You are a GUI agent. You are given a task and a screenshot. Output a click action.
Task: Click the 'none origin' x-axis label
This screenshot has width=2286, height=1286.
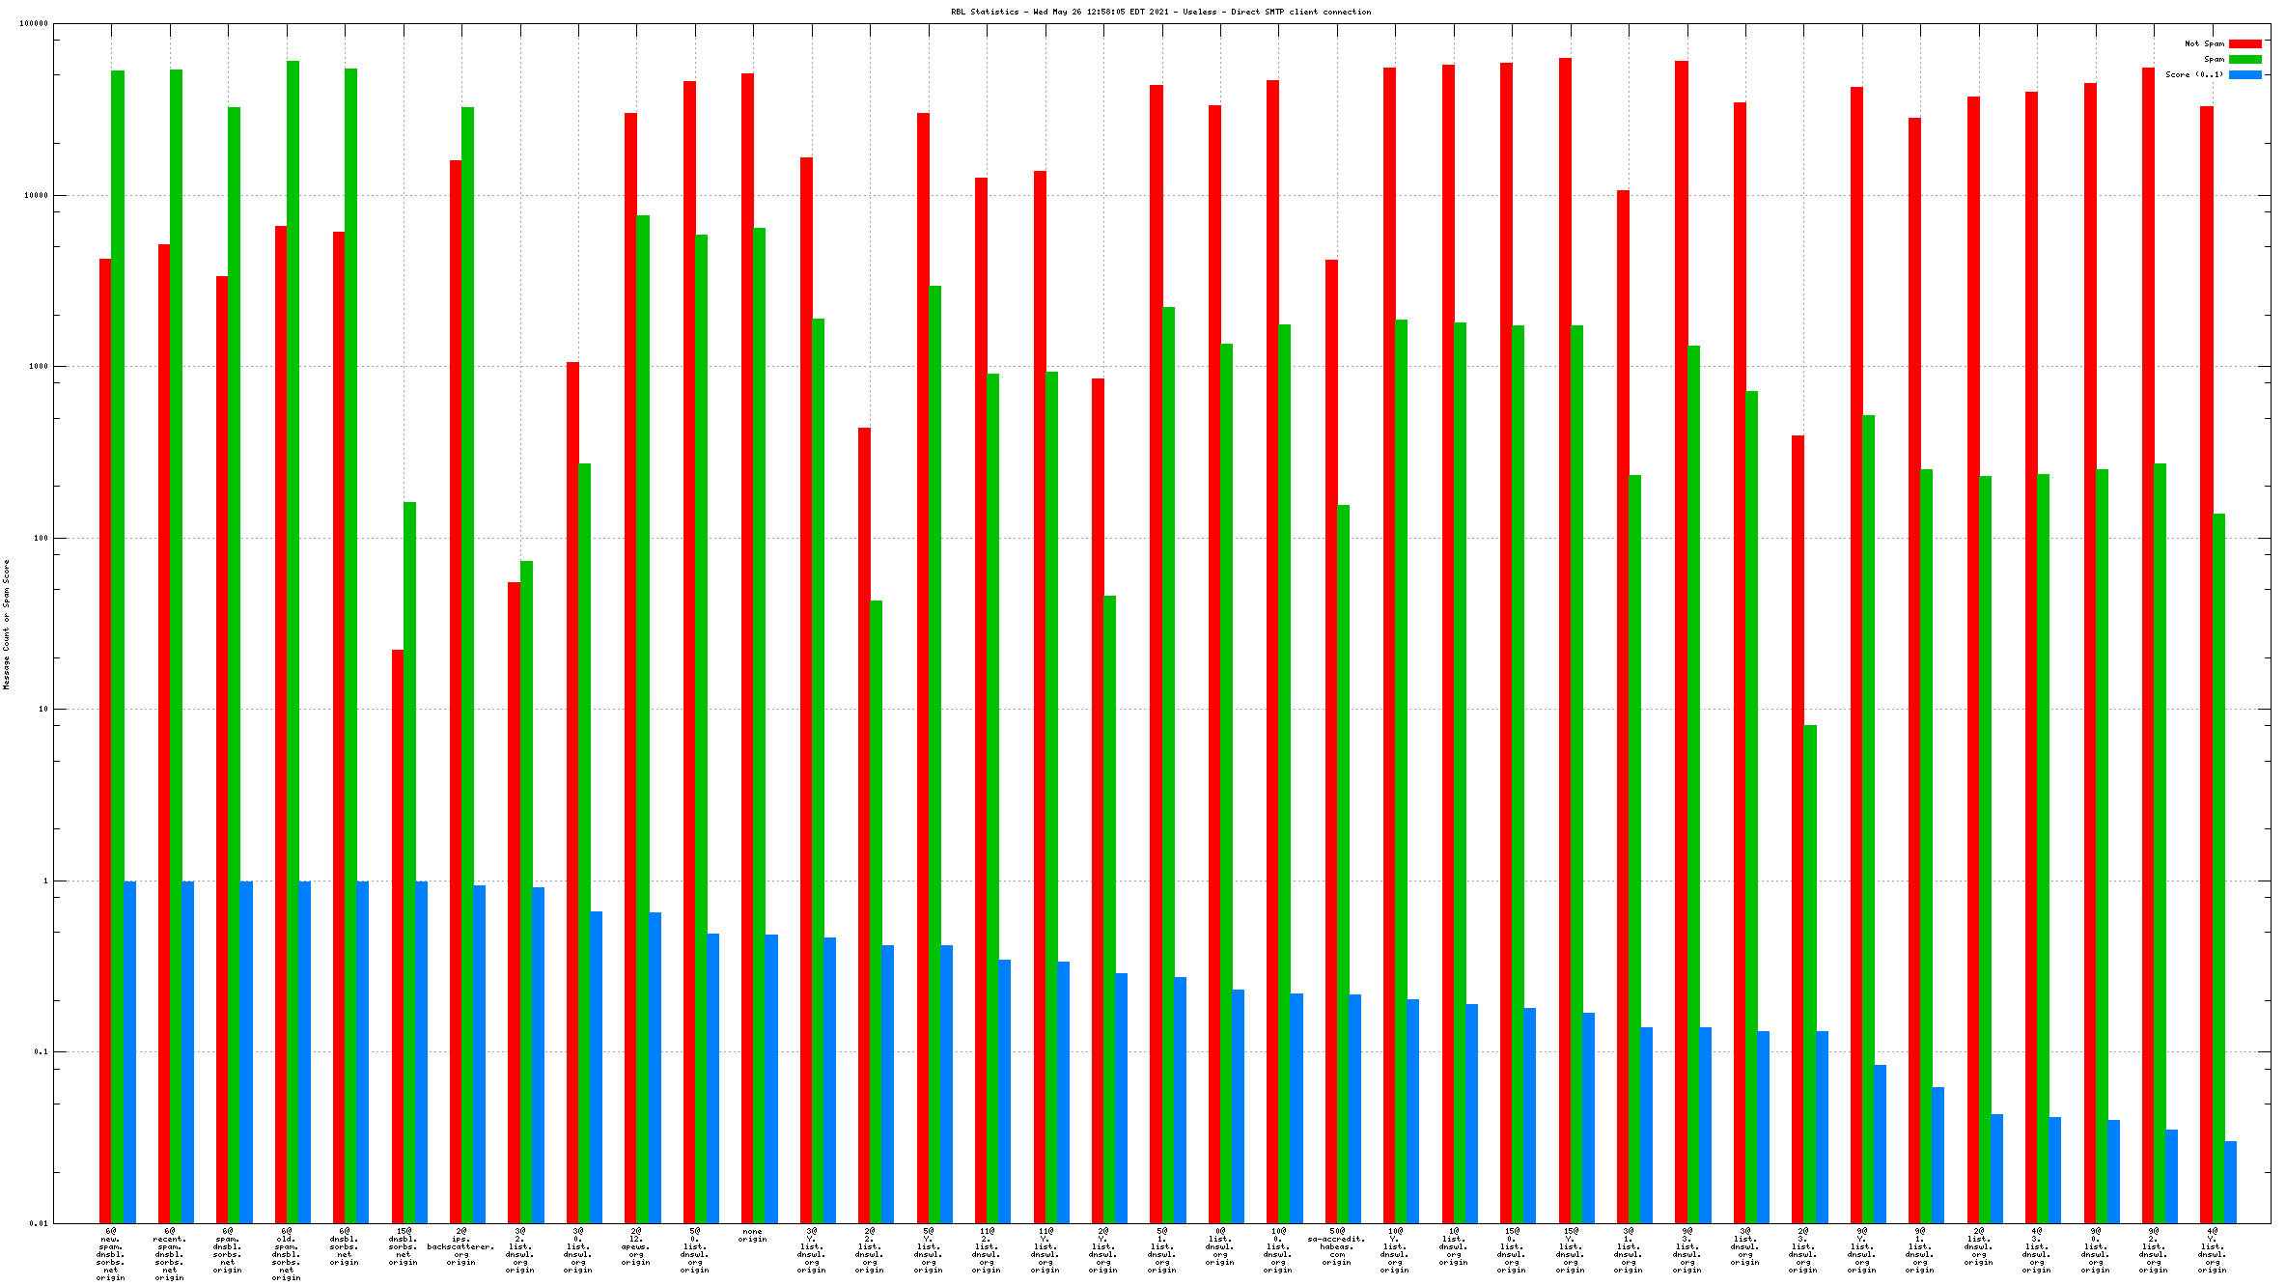pyautogui.click(x=752, y=1235)
